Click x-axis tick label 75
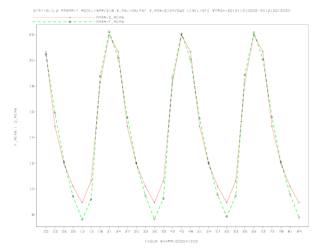326x252 pixels. [x=272, y=231]
